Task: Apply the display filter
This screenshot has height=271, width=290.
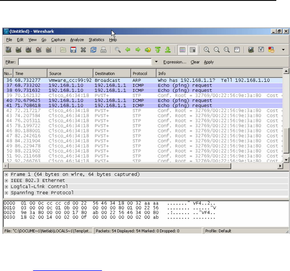Action: click(209, 62)
